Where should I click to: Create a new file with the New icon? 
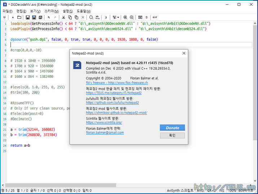(x=13, y=17)
